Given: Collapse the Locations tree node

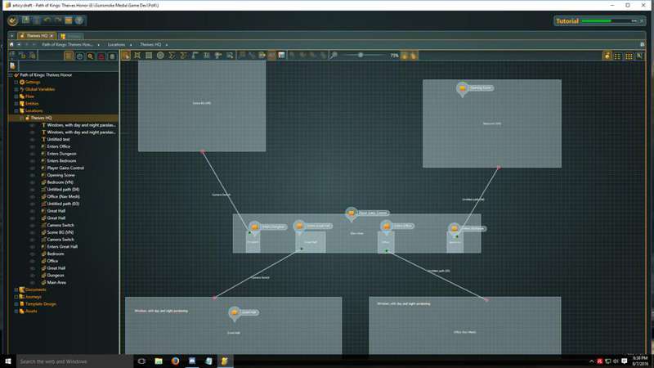Looking at the screenshot, I should [16, 110].
